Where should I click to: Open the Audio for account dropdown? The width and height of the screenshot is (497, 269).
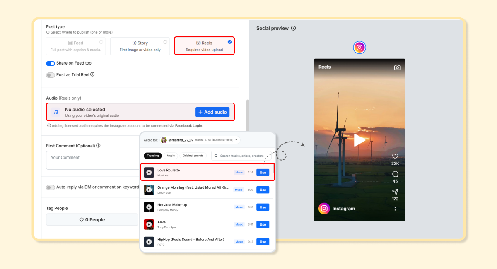point(200,140)
